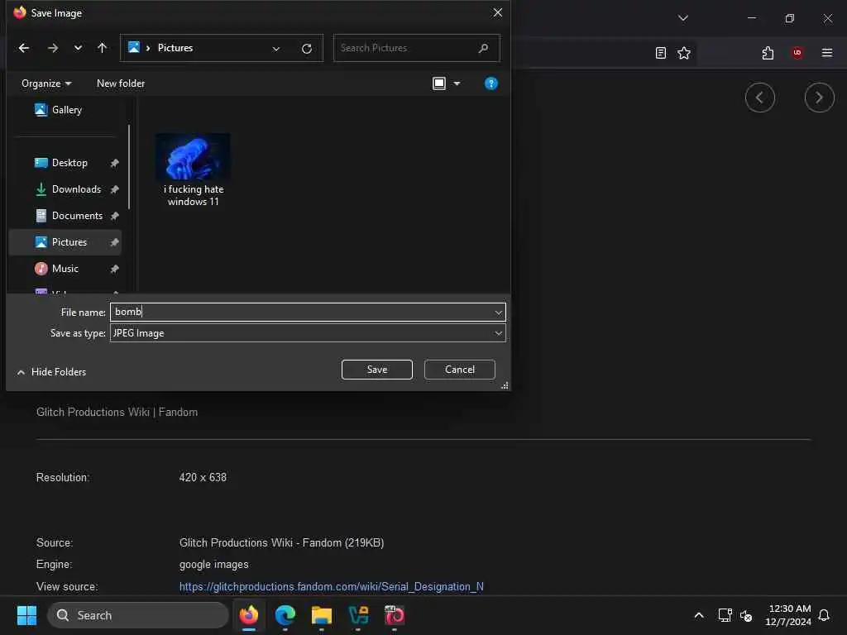Image resolution: width=847 pixels, height=635 pixels.
Task: Expand the File name history dropdown
Action: (x=498, y=312)
